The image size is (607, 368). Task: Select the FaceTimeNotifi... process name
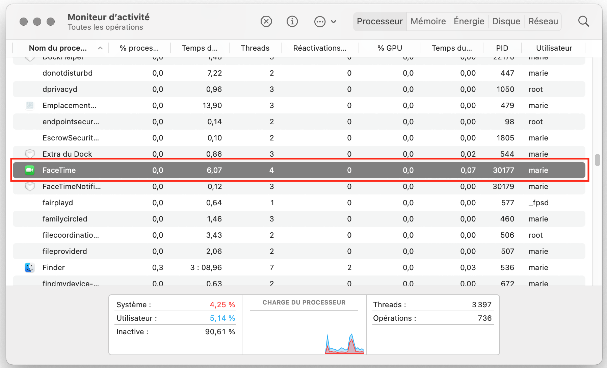pos(72,186)
